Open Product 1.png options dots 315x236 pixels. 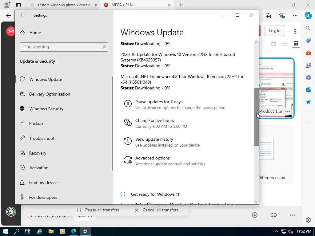[288, 111]
